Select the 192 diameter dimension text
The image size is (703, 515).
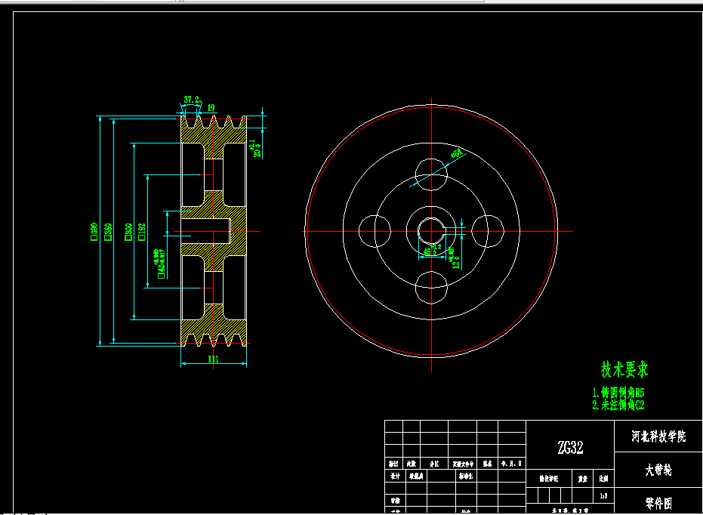click(142, 232)
